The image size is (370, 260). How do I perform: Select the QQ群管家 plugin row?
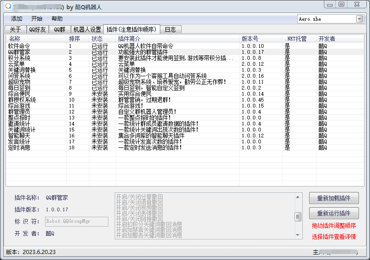click(x=185, y=52)
